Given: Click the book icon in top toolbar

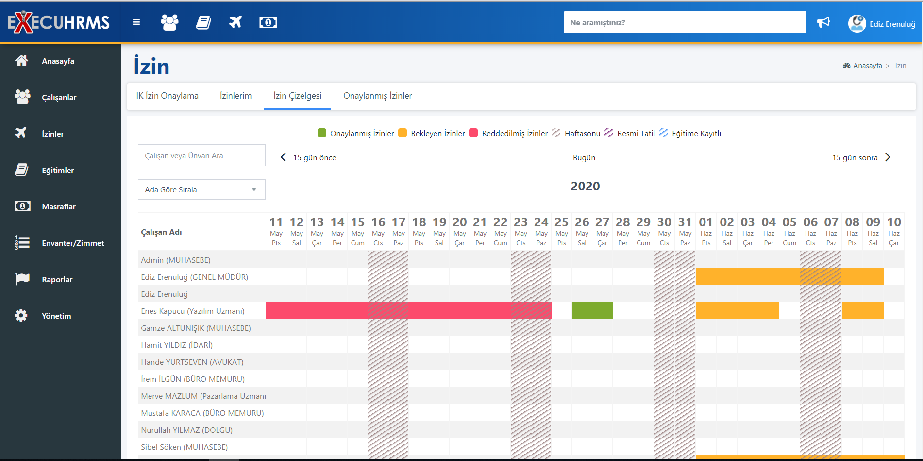Looking at the screenshot, I should (x=203, y=22).
